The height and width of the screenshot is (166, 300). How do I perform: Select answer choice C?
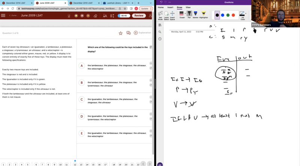[x=81, y=99]
